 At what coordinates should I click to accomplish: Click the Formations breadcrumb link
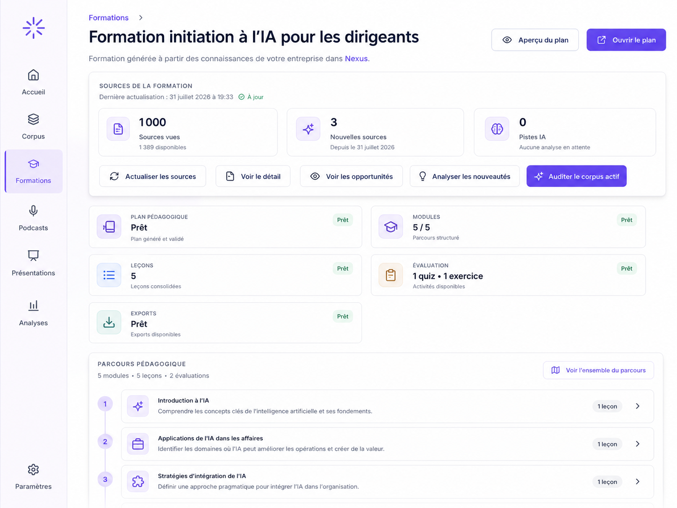tap(108, 18)
